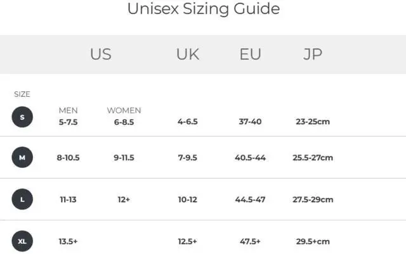The image size is (406, 254).
Task: Click the UK column header
Action: tap(187, 54)
